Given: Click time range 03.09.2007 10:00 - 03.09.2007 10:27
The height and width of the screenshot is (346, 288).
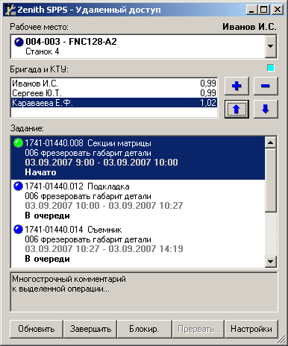Looking at the screenshot, I should click(104, 206).
